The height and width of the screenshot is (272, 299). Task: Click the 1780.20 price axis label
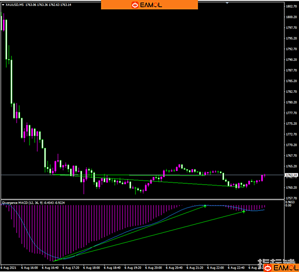[x=291, y=102]
